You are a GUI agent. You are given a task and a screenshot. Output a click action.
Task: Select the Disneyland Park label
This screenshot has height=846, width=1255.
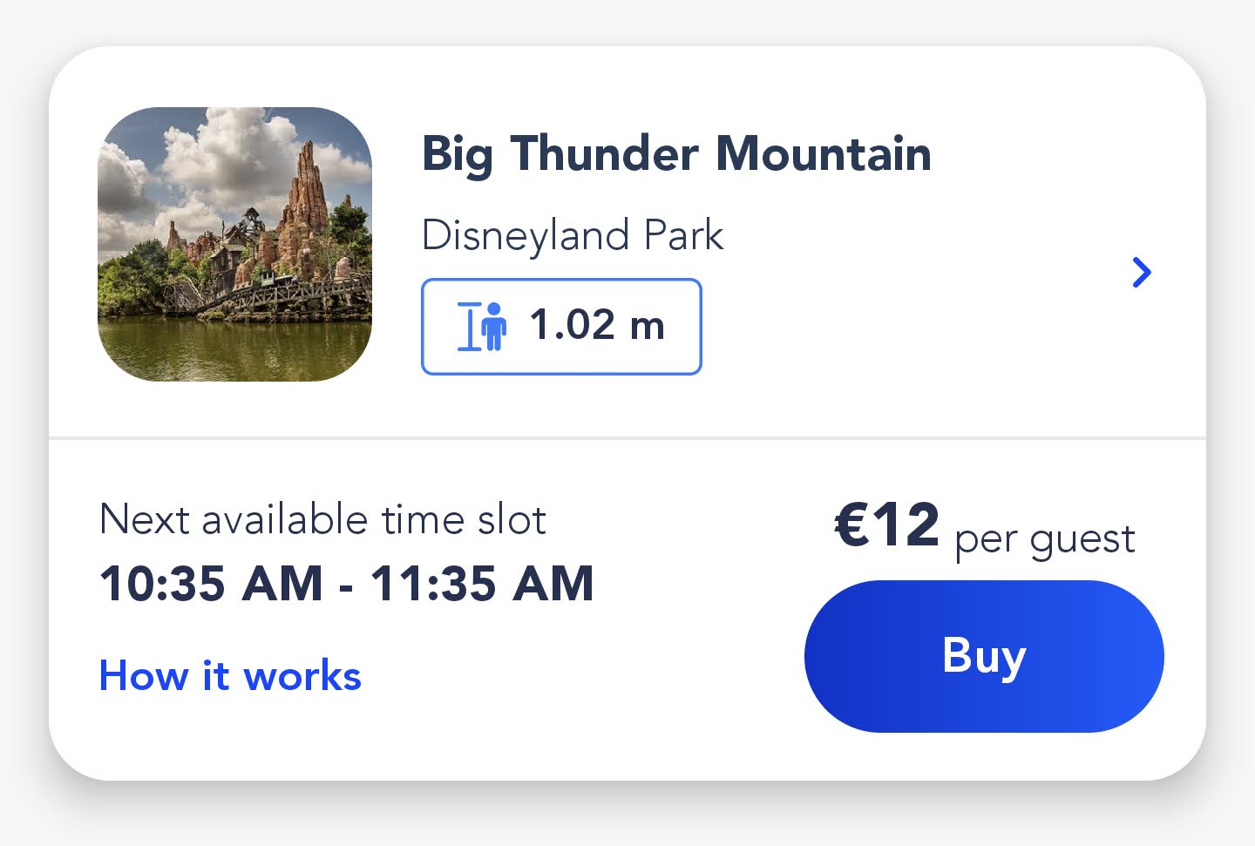click(573, 235)
